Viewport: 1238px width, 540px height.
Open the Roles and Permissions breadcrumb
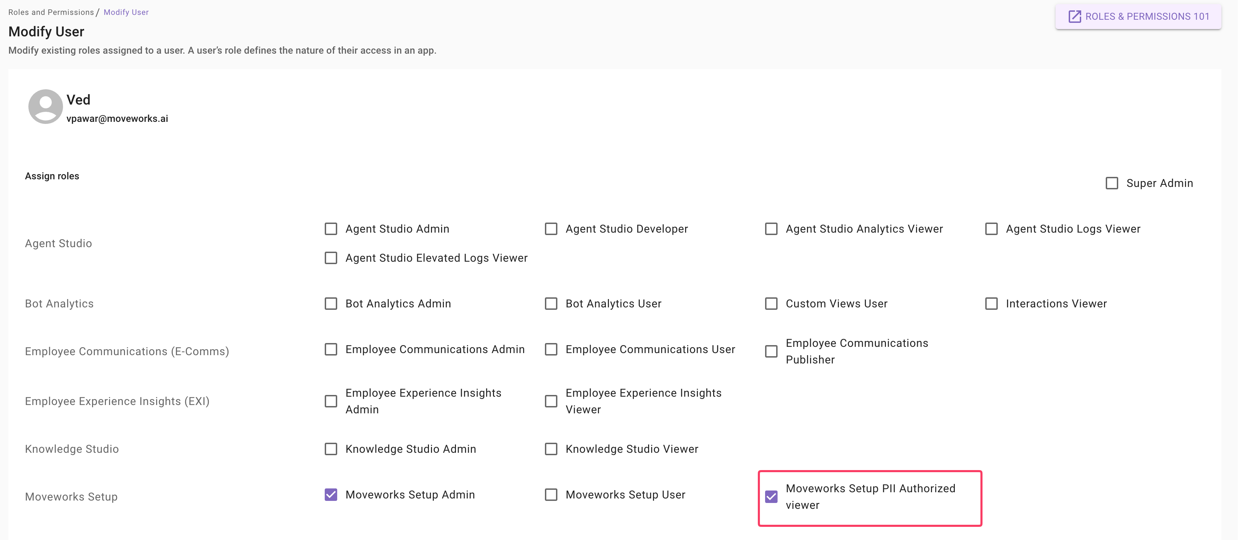(51, 12)
